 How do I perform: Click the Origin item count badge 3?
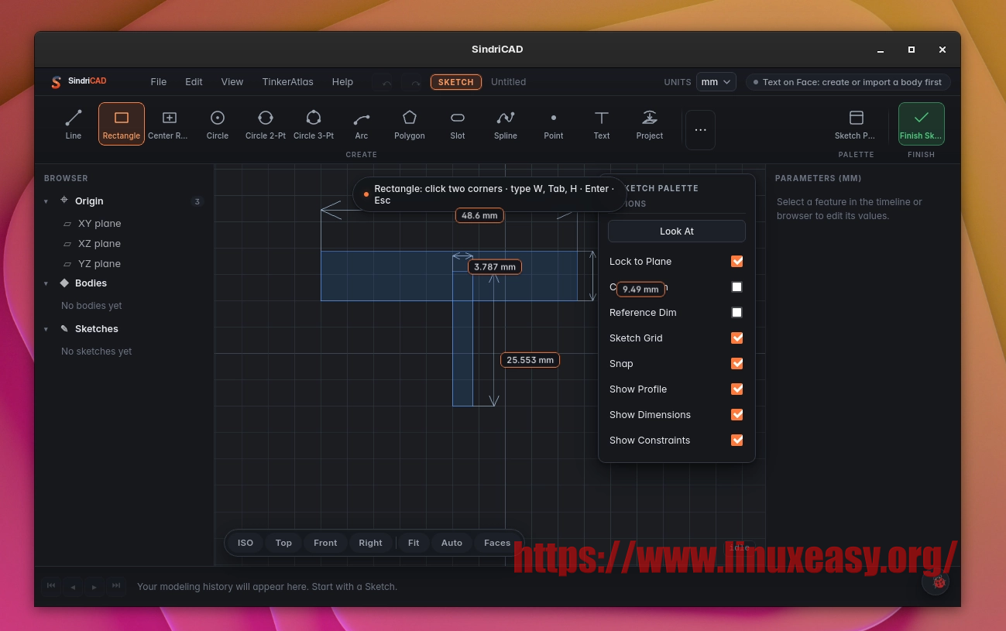click(x=197, y=201)
